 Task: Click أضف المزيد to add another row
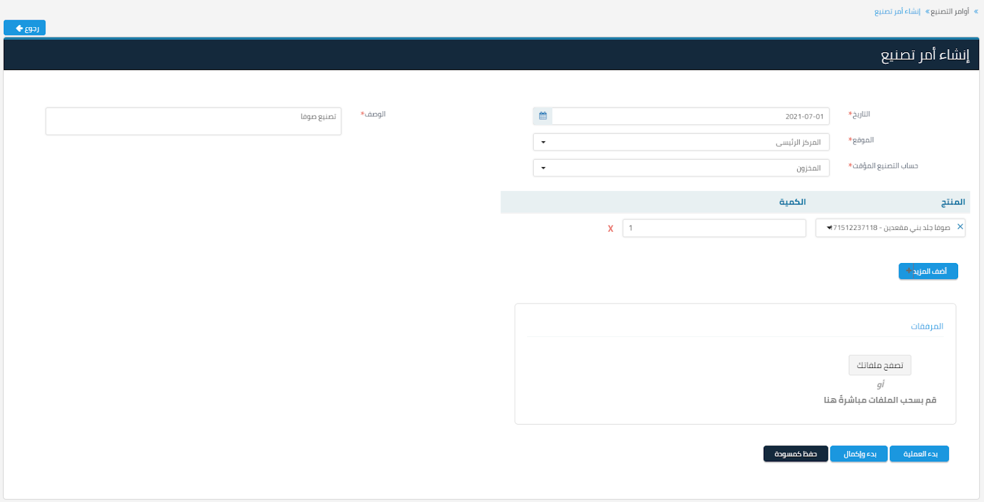pyautogui.click(x=927, y=271)
